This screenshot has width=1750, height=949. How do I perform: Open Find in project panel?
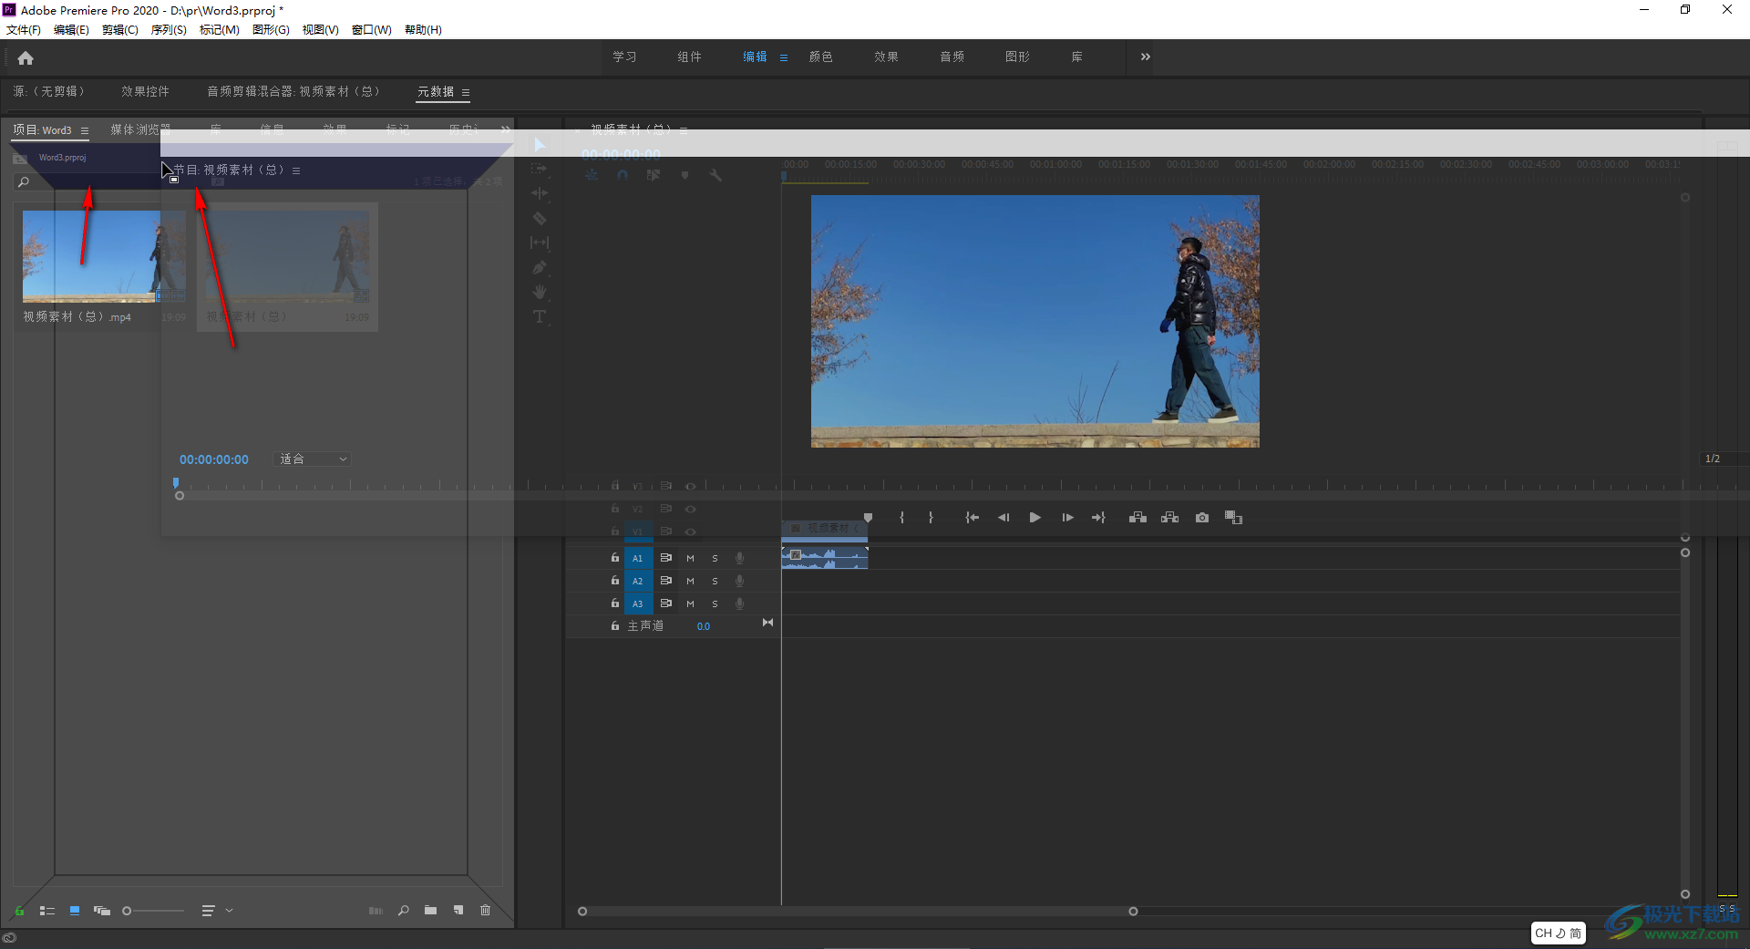point(404,911)
